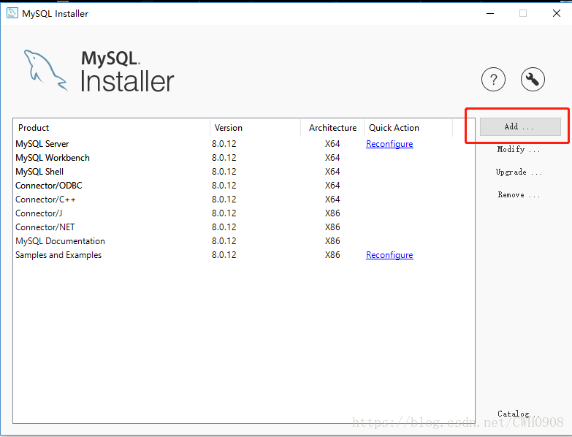Click Reconfigure for Samples and Examples
This screenshot has width=572, height=437.
(x=389, y=255)
